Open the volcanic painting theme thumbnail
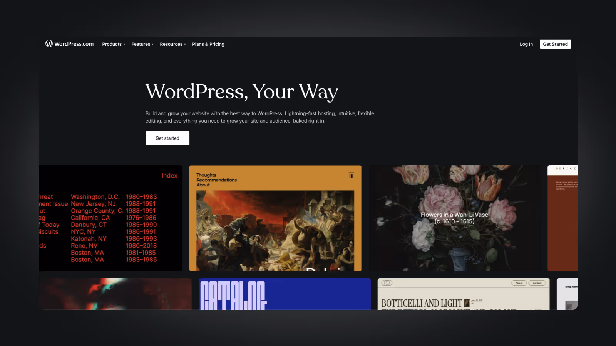 tap(275, 218)
